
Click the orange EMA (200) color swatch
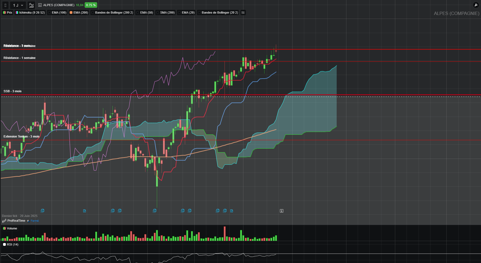(x=71, y=12)
